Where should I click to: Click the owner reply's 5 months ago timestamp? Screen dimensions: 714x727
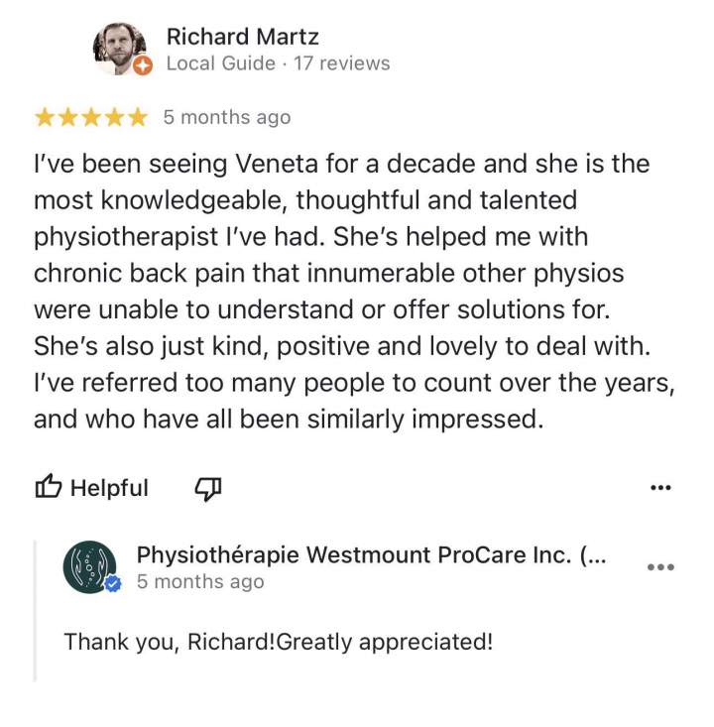coord(200,581)
